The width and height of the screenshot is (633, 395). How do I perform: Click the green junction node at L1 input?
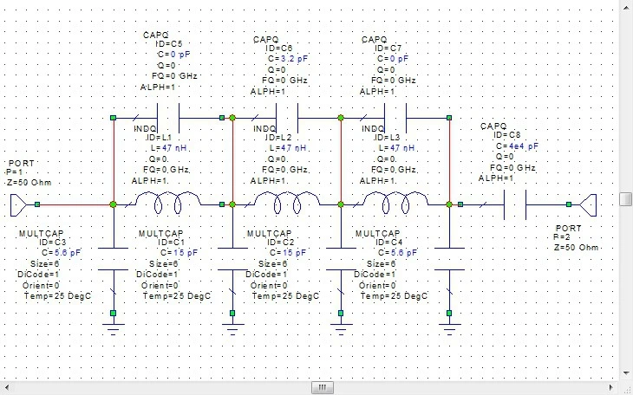(114, 204)
